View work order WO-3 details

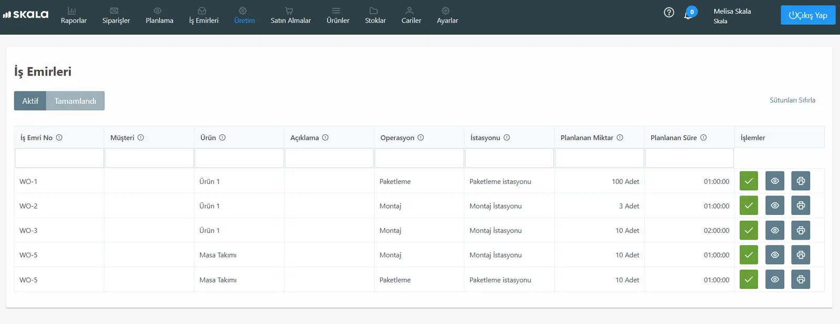pyautogui.click(x=775, y=230)
